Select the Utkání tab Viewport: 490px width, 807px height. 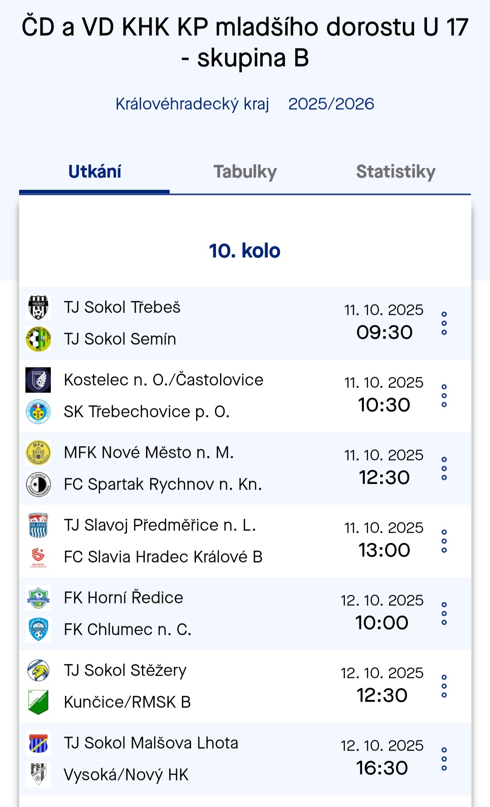coord(94,172)
